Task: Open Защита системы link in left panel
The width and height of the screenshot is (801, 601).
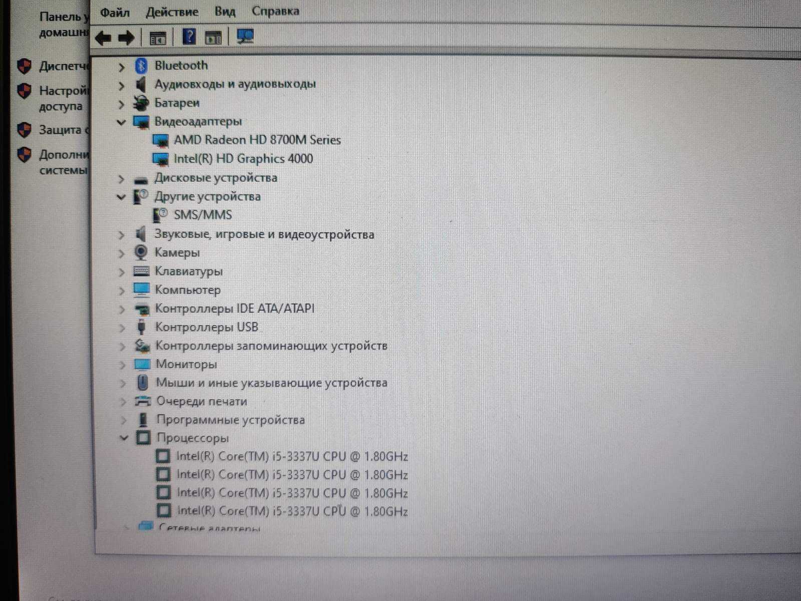Action: tap(63, 130)
